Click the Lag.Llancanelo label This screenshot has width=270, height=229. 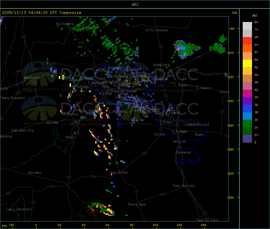tap(19, 209)
